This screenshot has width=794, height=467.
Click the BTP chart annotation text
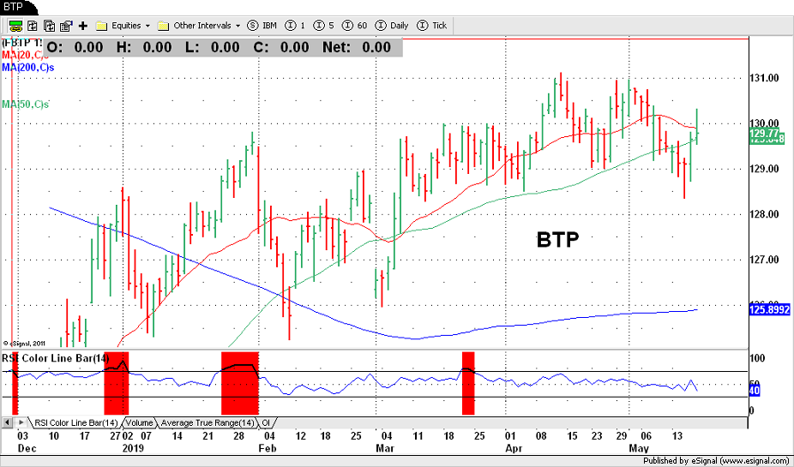(x=557, y=239)
